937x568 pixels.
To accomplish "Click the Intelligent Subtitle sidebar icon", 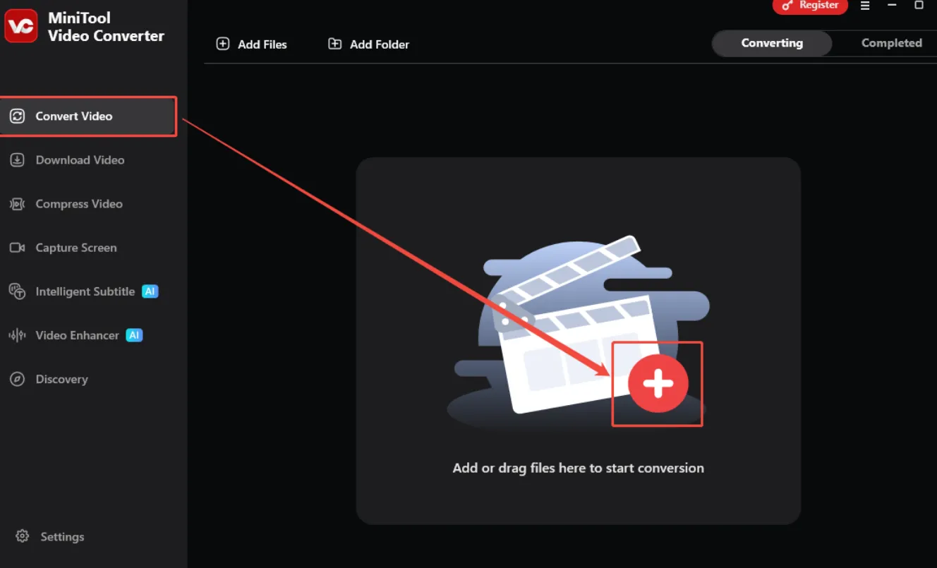I will (x=18, y=291).
